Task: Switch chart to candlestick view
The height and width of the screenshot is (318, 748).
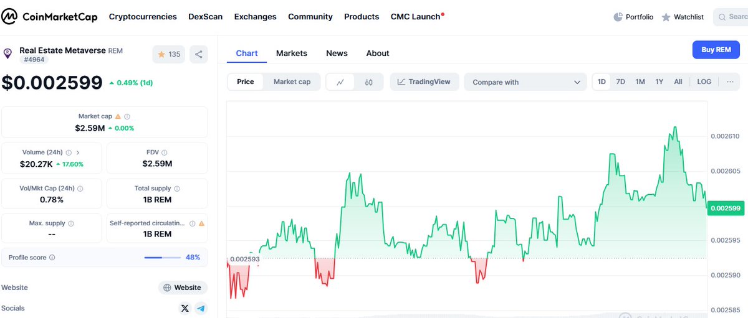Action: click(x=369, y=82)
